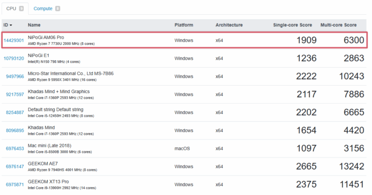Click the Architecture column header
Screen dimensions: 372x195
coord(229,25)
